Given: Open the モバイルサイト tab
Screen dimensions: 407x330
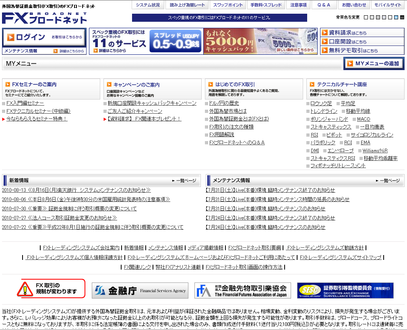Looking at the screenshot, I should pyautogui.click(x=388, y=5).
